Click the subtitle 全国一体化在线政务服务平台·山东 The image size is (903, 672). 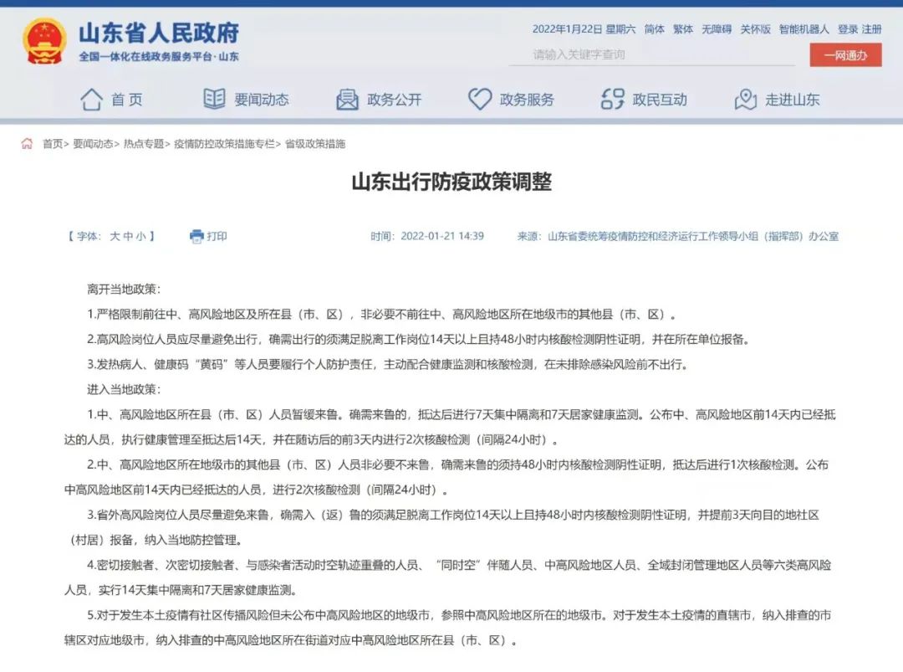tap(159, 56)
